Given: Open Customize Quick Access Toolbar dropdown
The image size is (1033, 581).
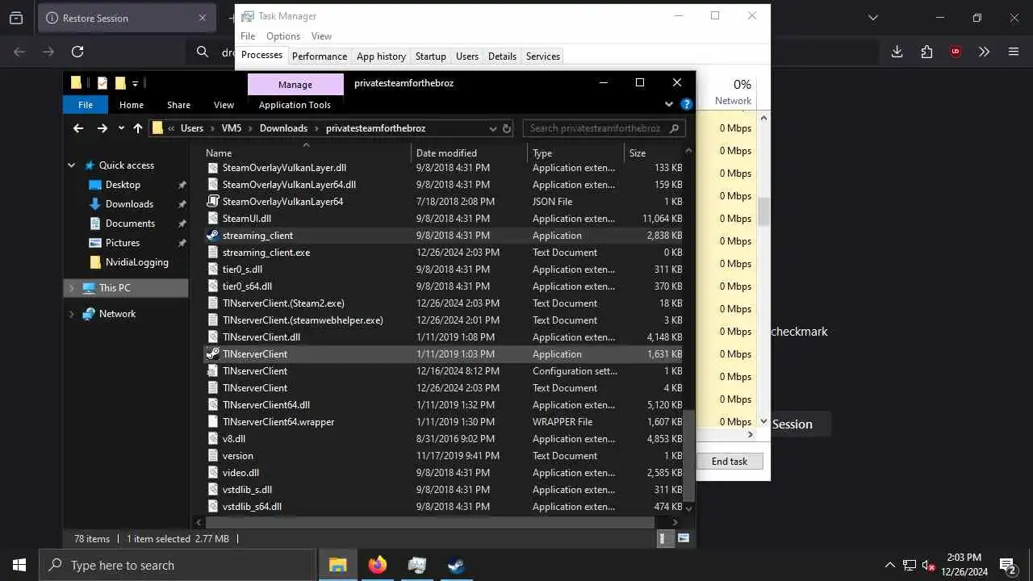Looking at the screenshot, I should tap(136, 82).
